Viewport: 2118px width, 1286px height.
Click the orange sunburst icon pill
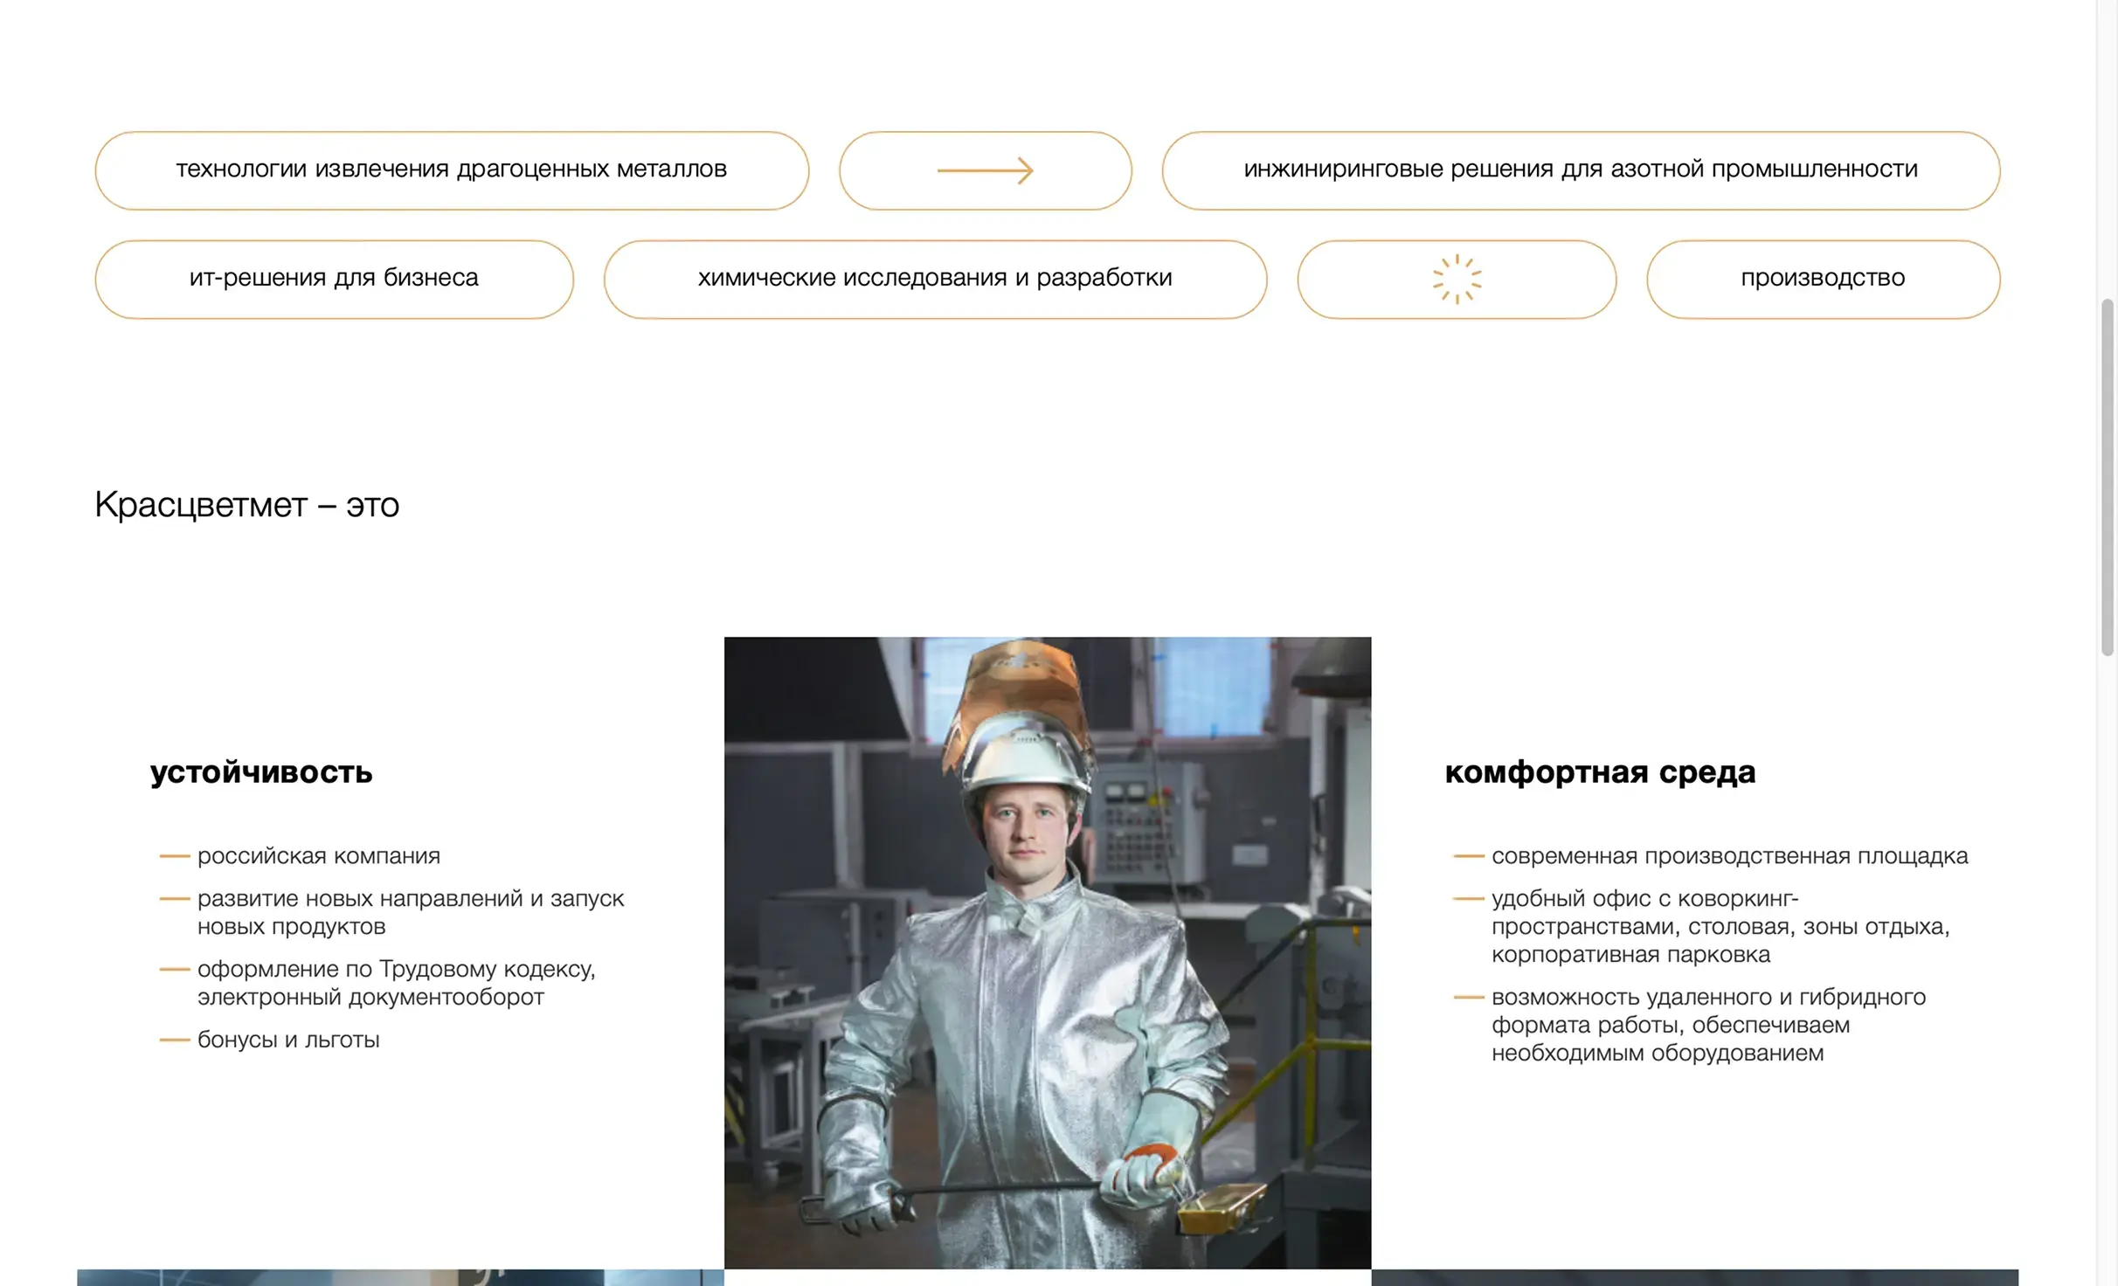[1457, 280]
